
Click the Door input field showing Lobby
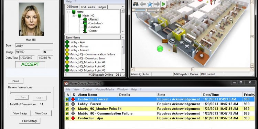[34, 46]
